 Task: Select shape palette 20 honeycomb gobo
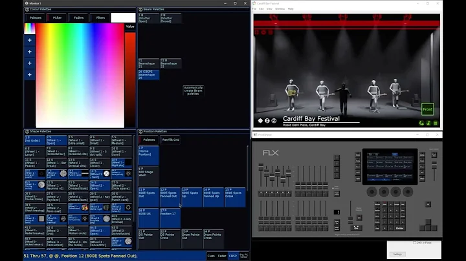click(122, 174)
